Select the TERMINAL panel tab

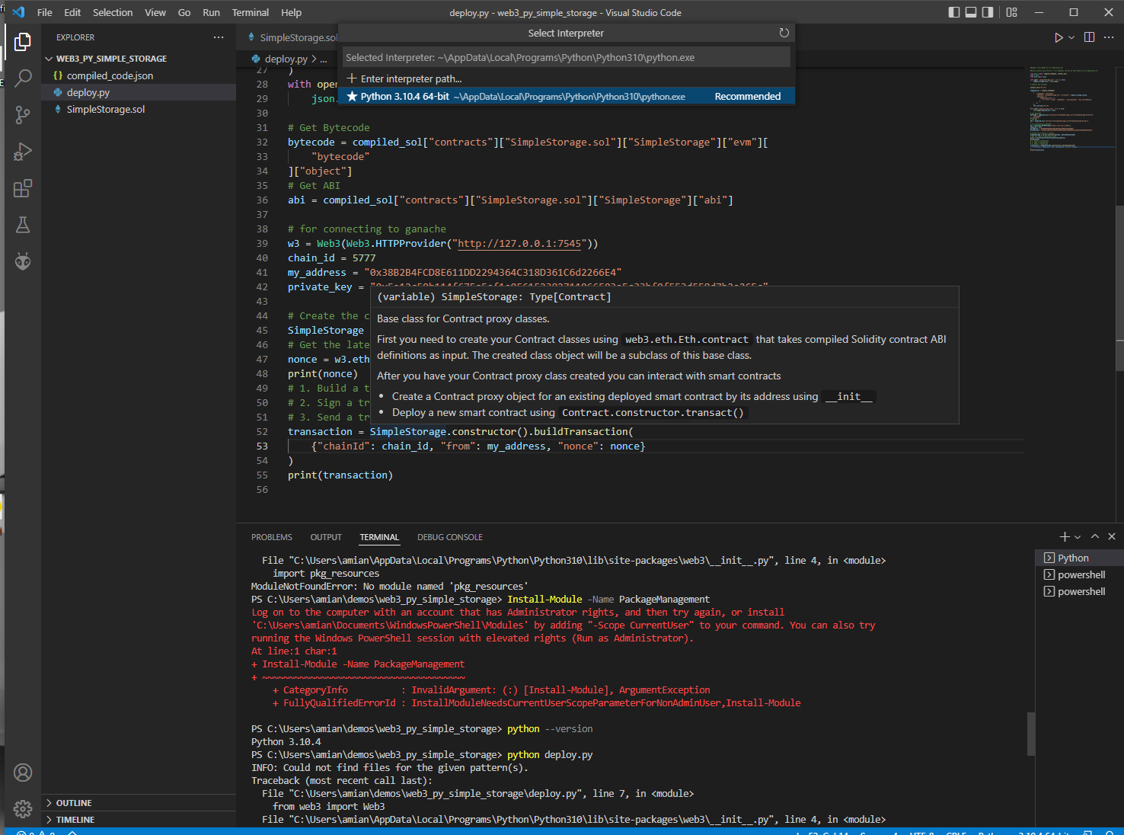[379, 537]
